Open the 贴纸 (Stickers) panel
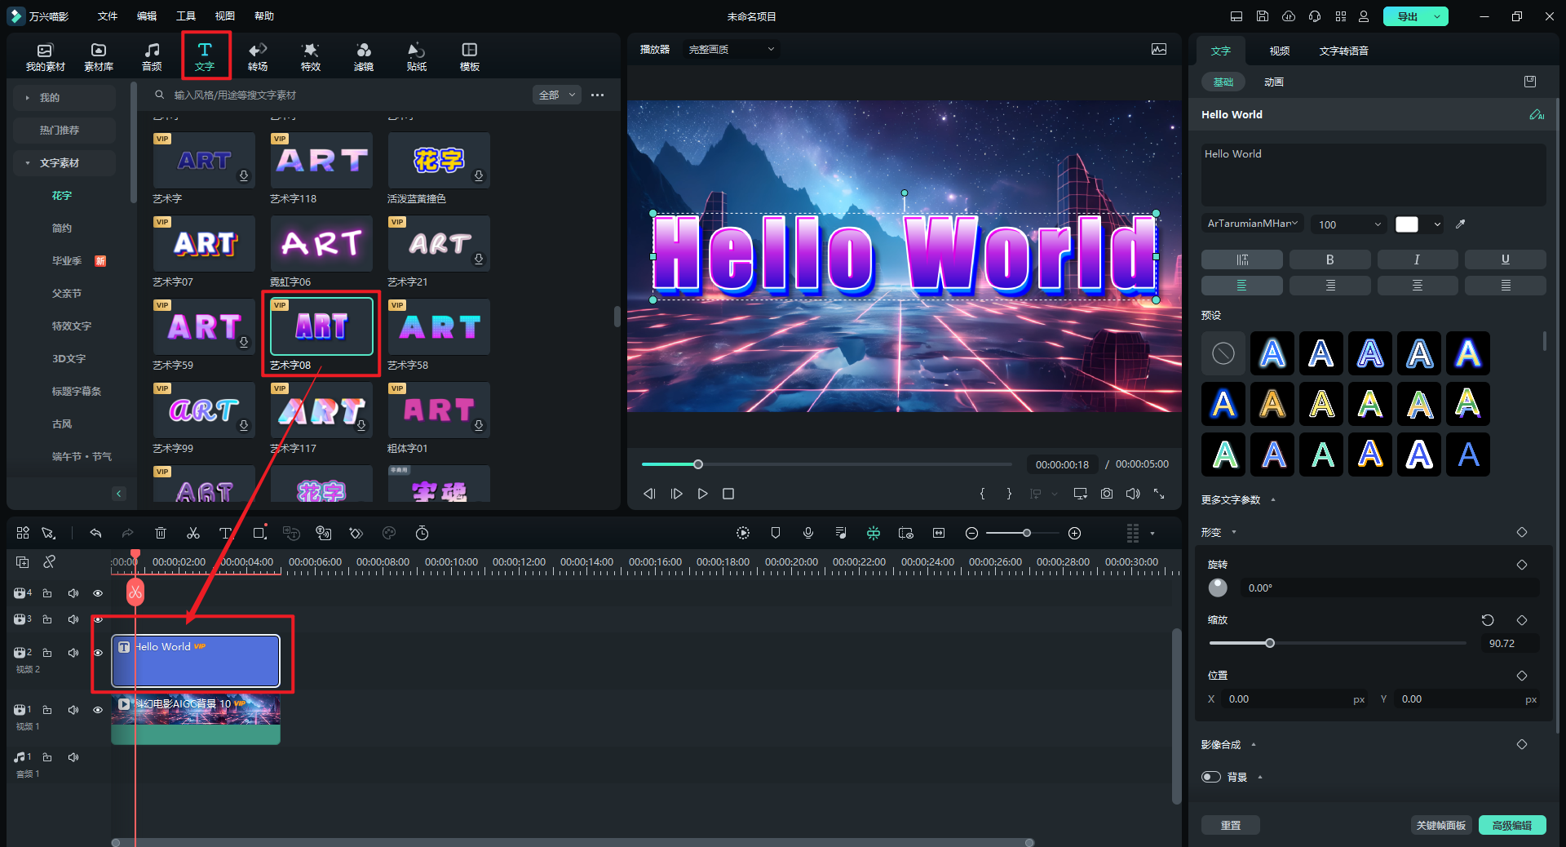 pos(417,56)
